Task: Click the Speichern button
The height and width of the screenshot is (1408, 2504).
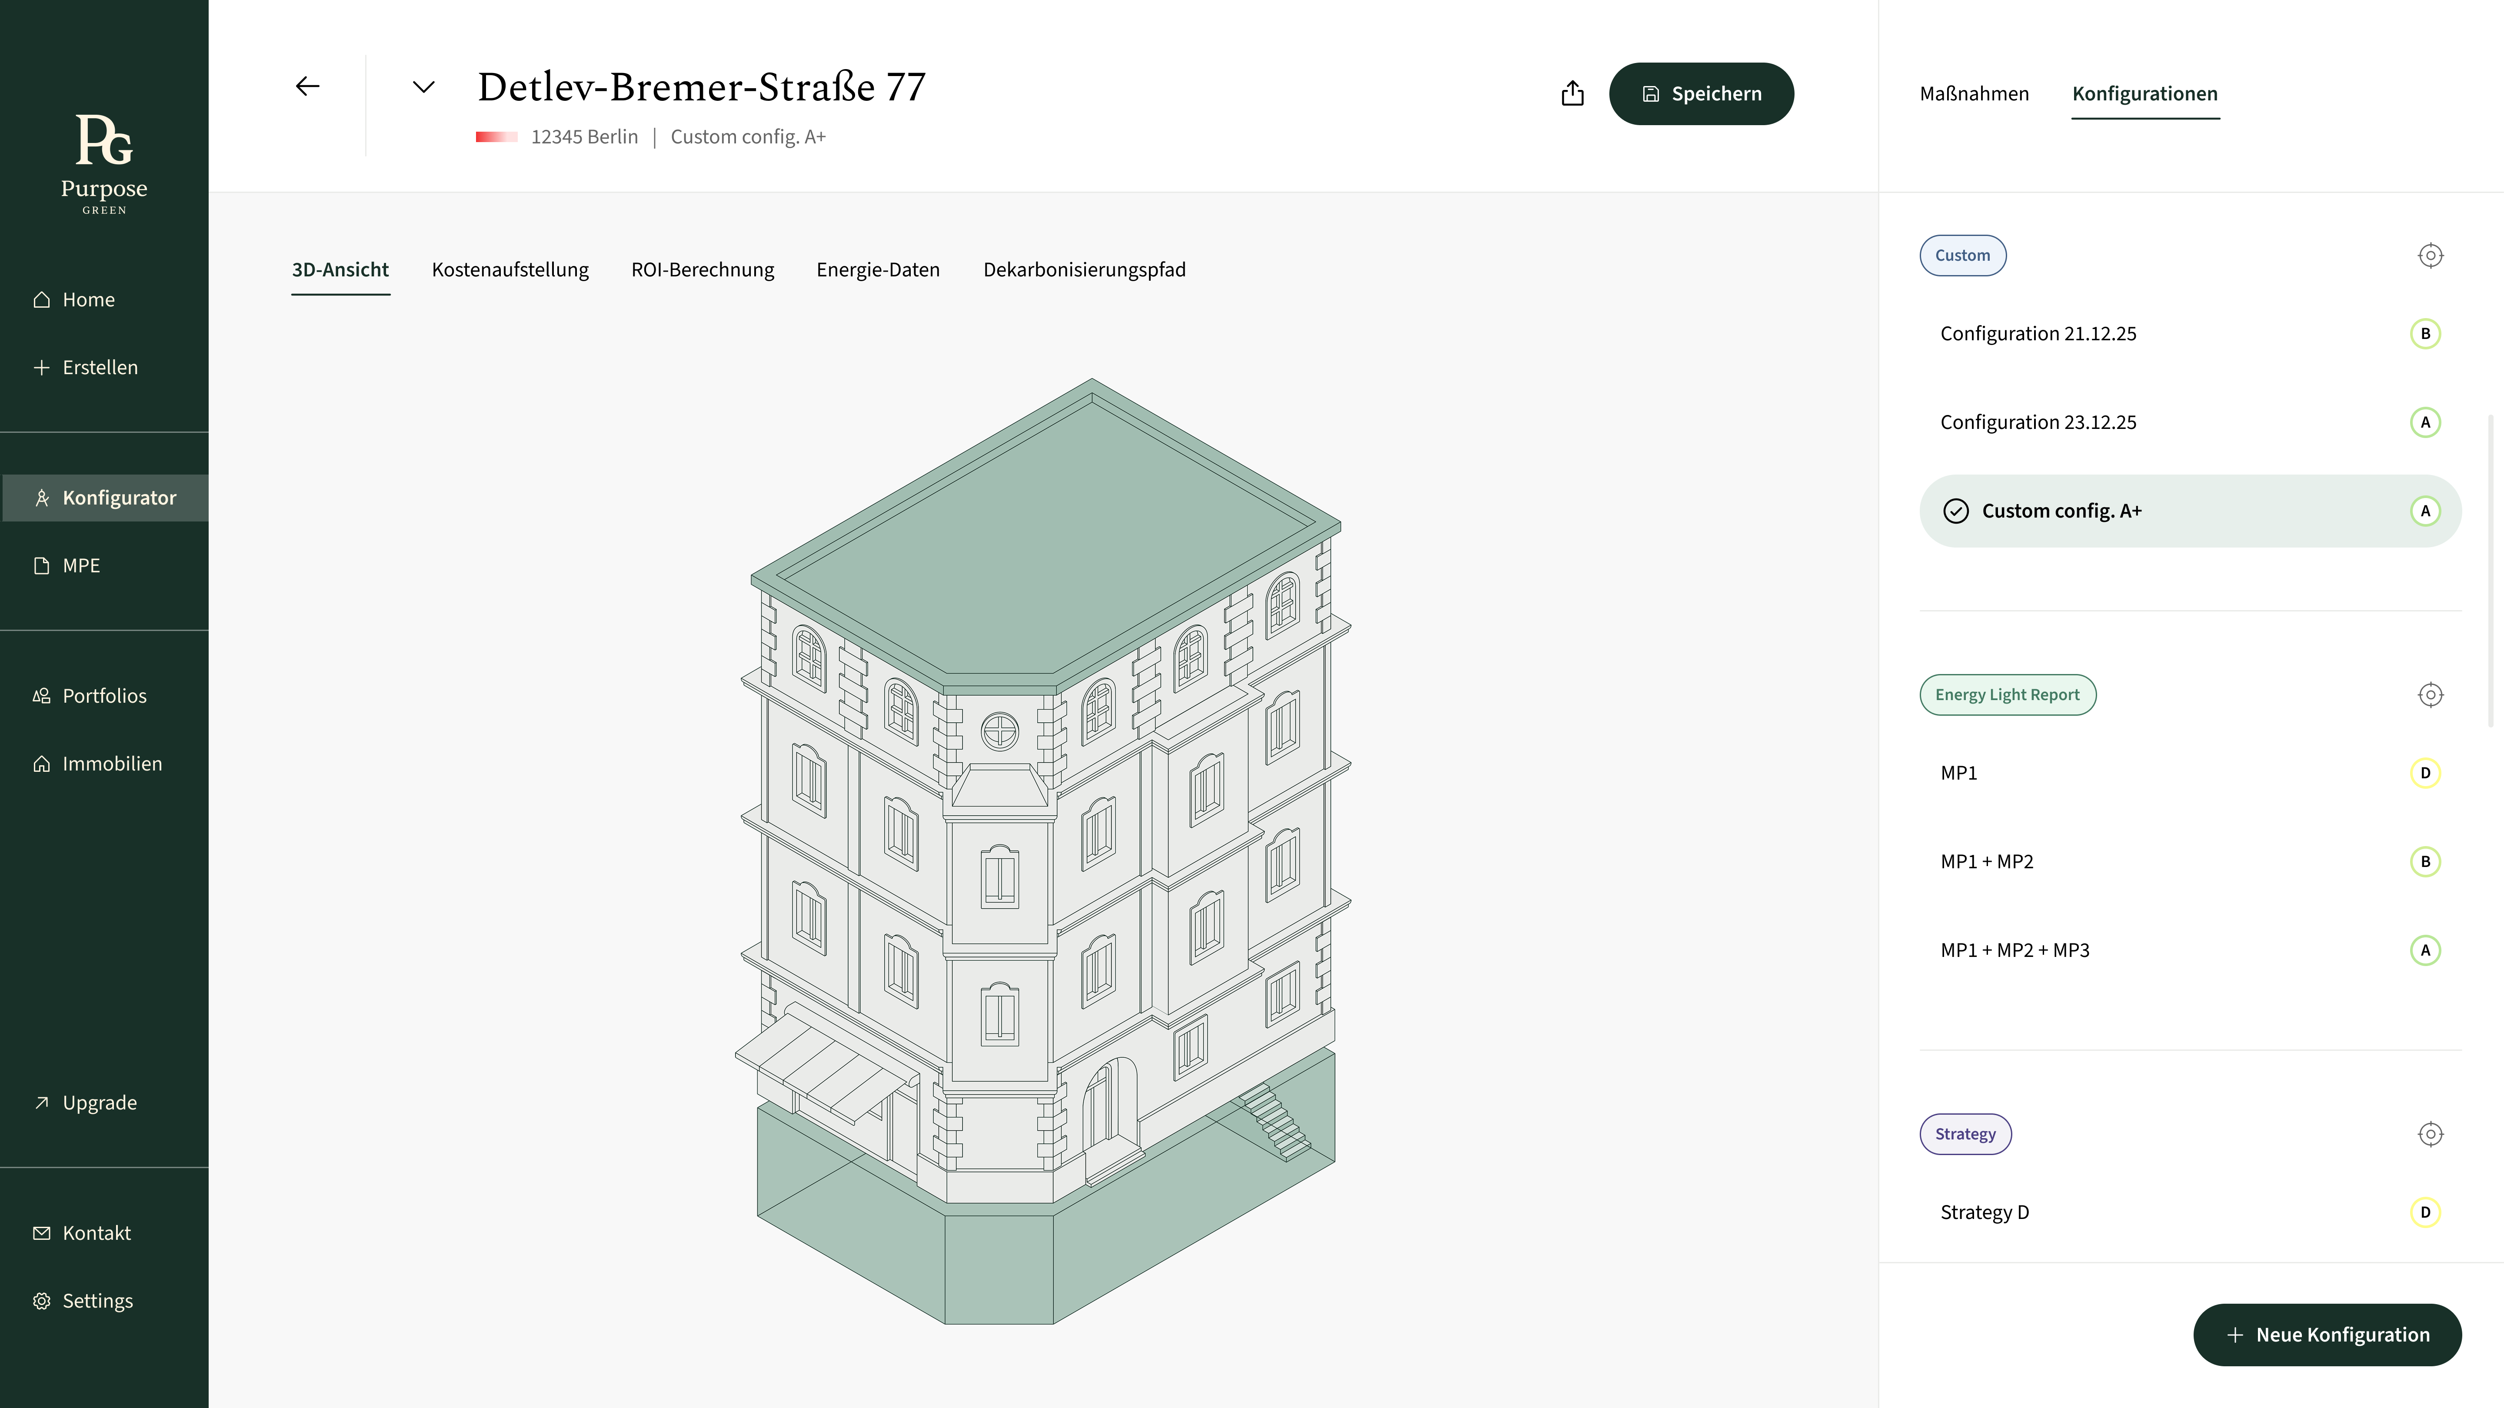Action: (1701, 93)
